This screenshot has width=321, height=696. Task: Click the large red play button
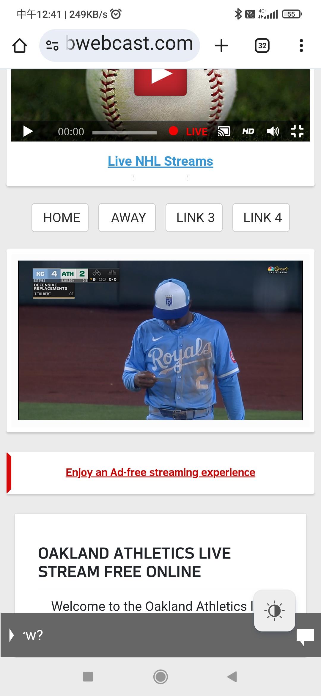click(160, 81)
